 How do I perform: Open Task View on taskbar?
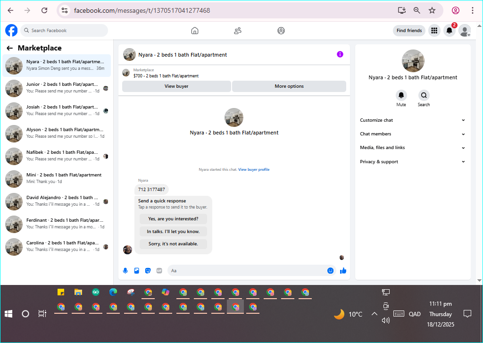(42, 314)
